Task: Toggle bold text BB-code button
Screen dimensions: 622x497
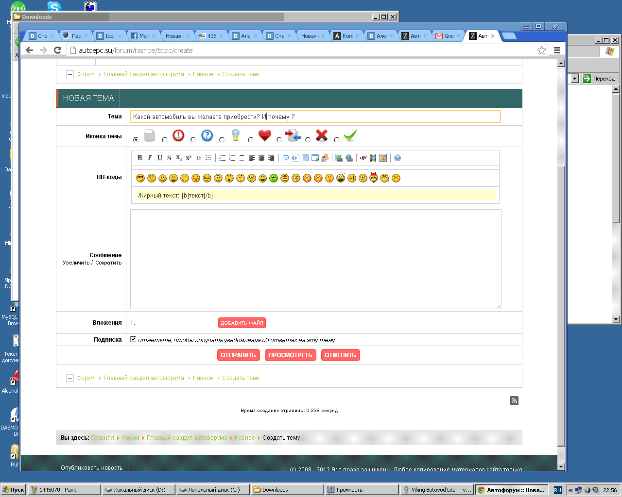Action: (140, 158)
